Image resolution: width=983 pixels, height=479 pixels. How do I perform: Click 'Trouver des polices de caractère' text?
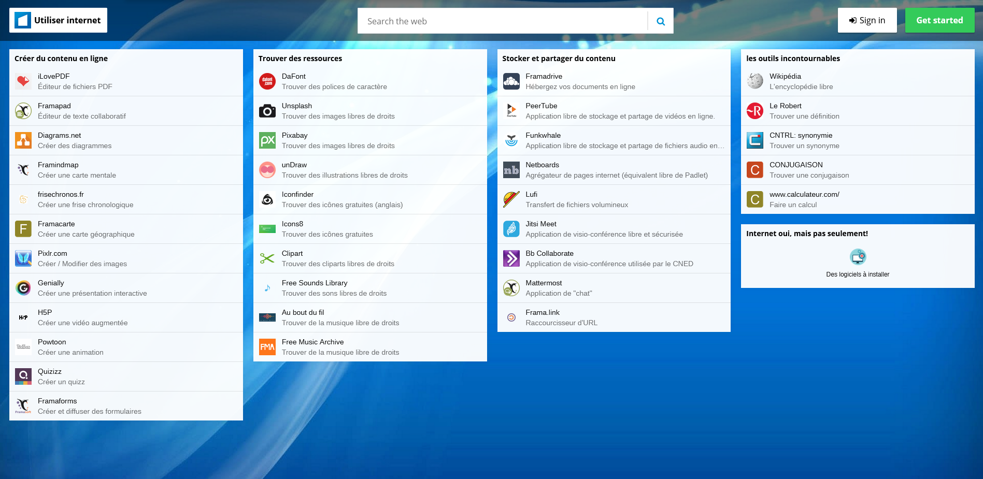pyautogui.click(x=334, y=87)
